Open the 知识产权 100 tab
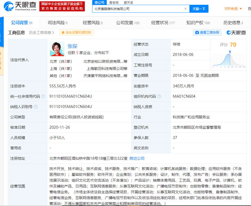This screenshot has height=206, width=251. [198, 23]
